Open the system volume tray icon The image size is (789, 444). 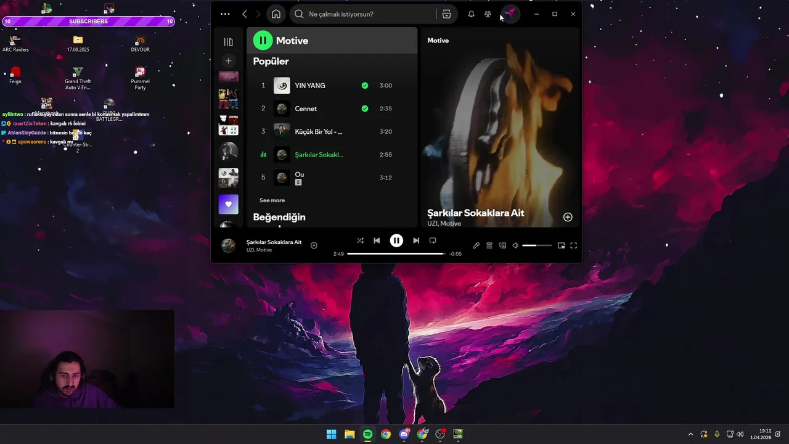pos(740,434)
